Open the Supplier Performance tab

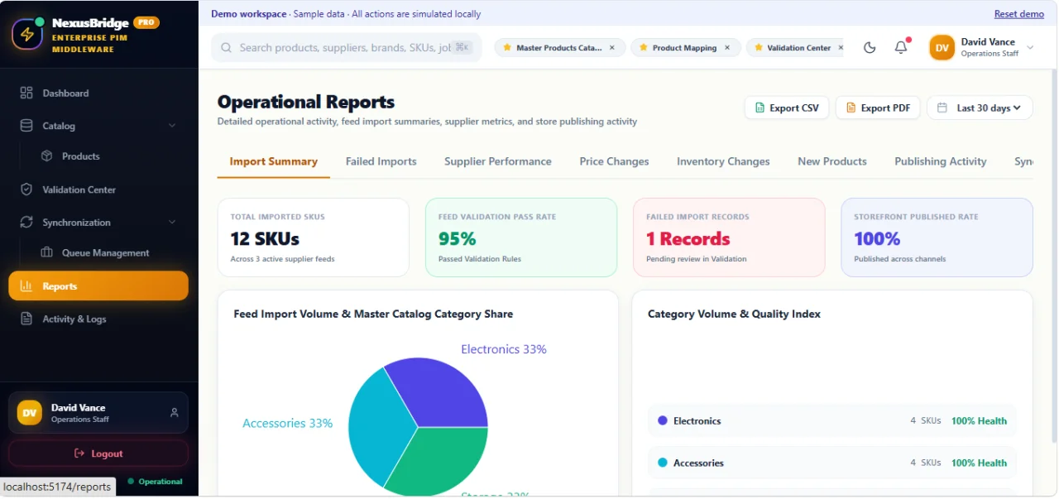click(x=498, y=161)
